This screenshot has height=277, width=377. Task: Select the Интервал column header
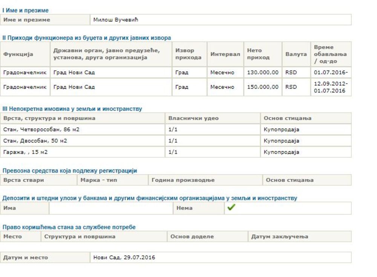(x=225, y=54)
